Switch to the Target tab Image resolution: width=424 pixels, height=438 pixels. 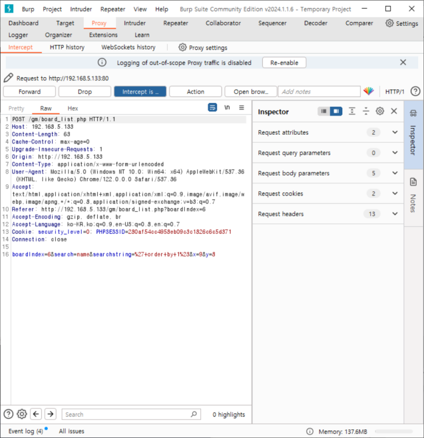coord(65,23)
